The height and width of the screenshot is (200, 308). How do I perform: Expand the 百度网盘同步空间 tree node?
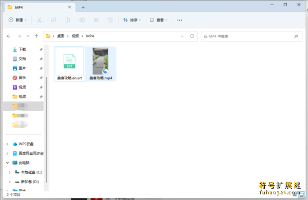8,153
